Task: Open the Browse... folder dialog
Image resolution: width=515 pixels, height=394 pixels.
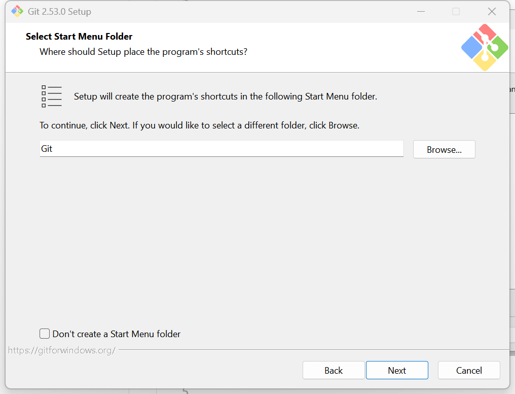Action: click(x=444, y=149)
